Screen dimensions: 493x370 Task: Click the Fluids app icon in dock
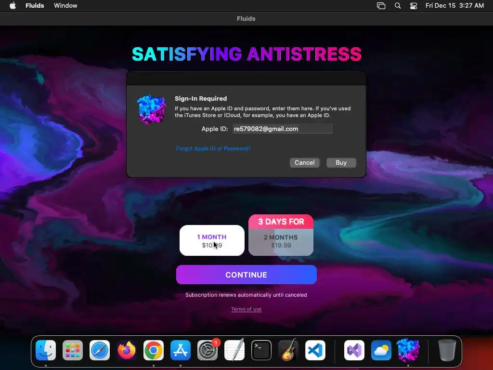click(x=408, y=350)
